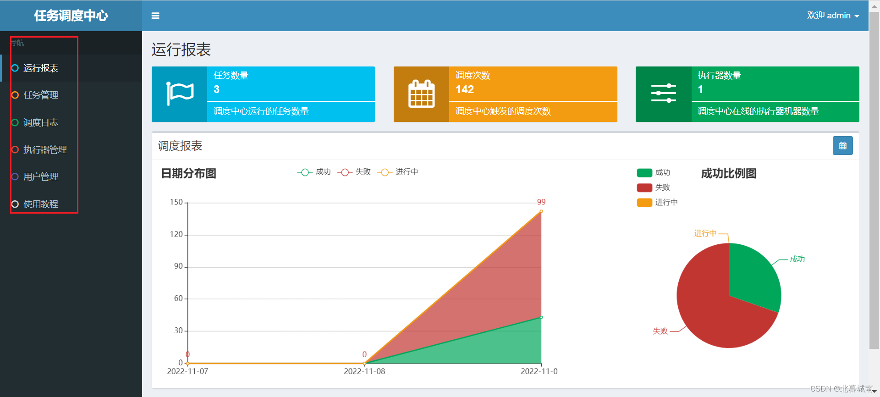The height and width of the screenshot is (397, 880).
Task: Click the 2022-11-08 axis label
Action: 364,371
